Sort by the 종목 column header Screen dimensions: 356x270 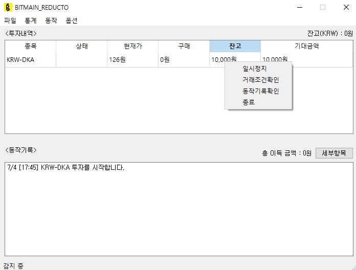(30, 47)
